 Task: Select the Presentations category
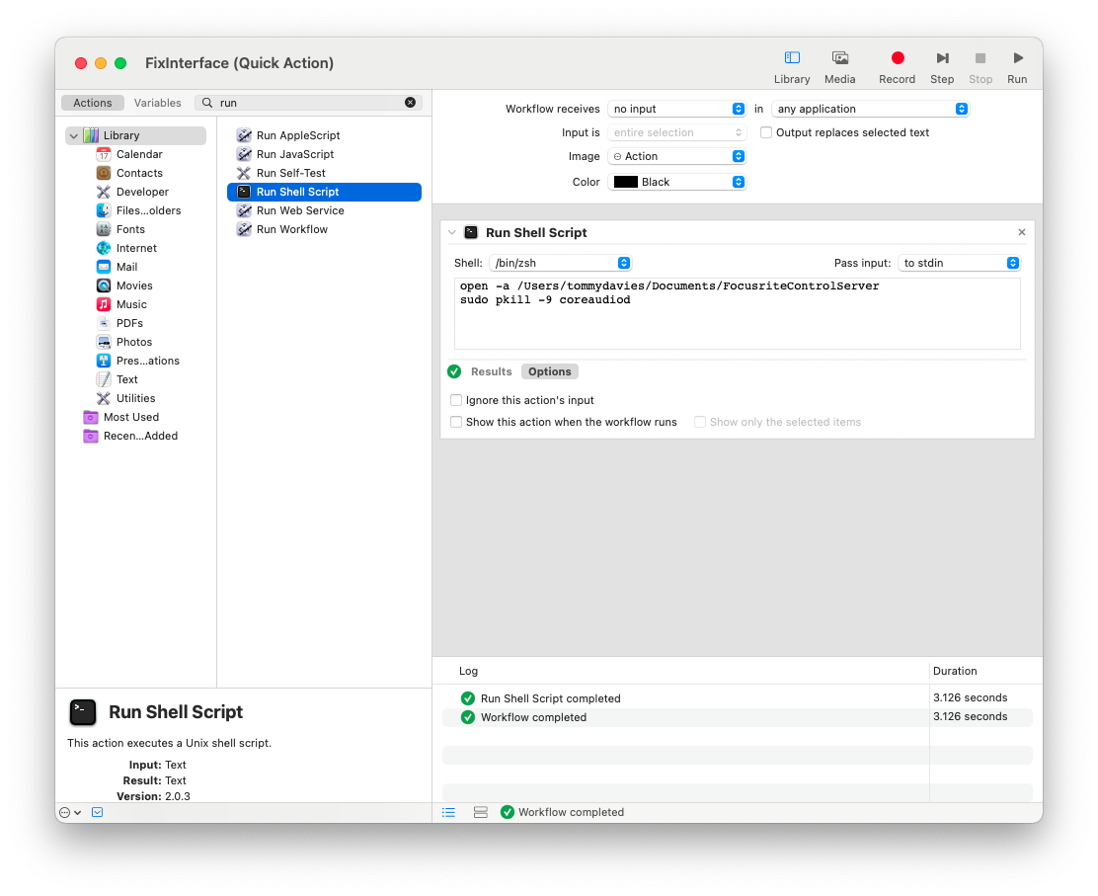[x=147, y=361]
